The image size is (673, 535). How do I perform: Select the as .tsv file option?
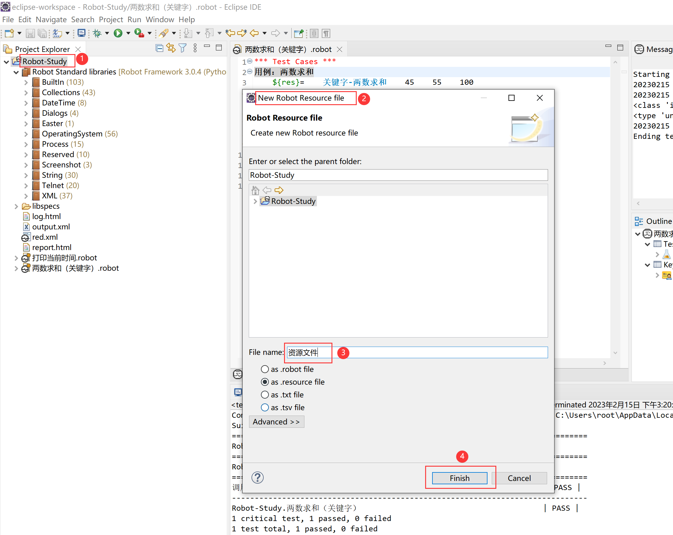tap(265, 407)
